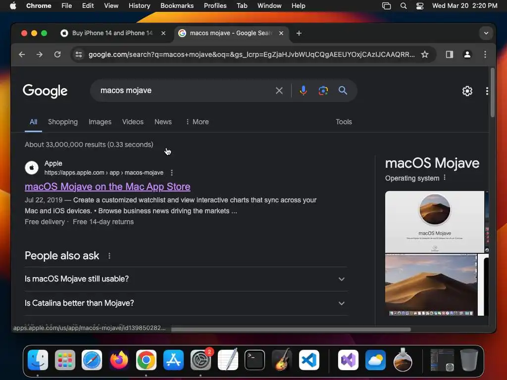Open options dots next to Apple result URL

tap(172, 173)
